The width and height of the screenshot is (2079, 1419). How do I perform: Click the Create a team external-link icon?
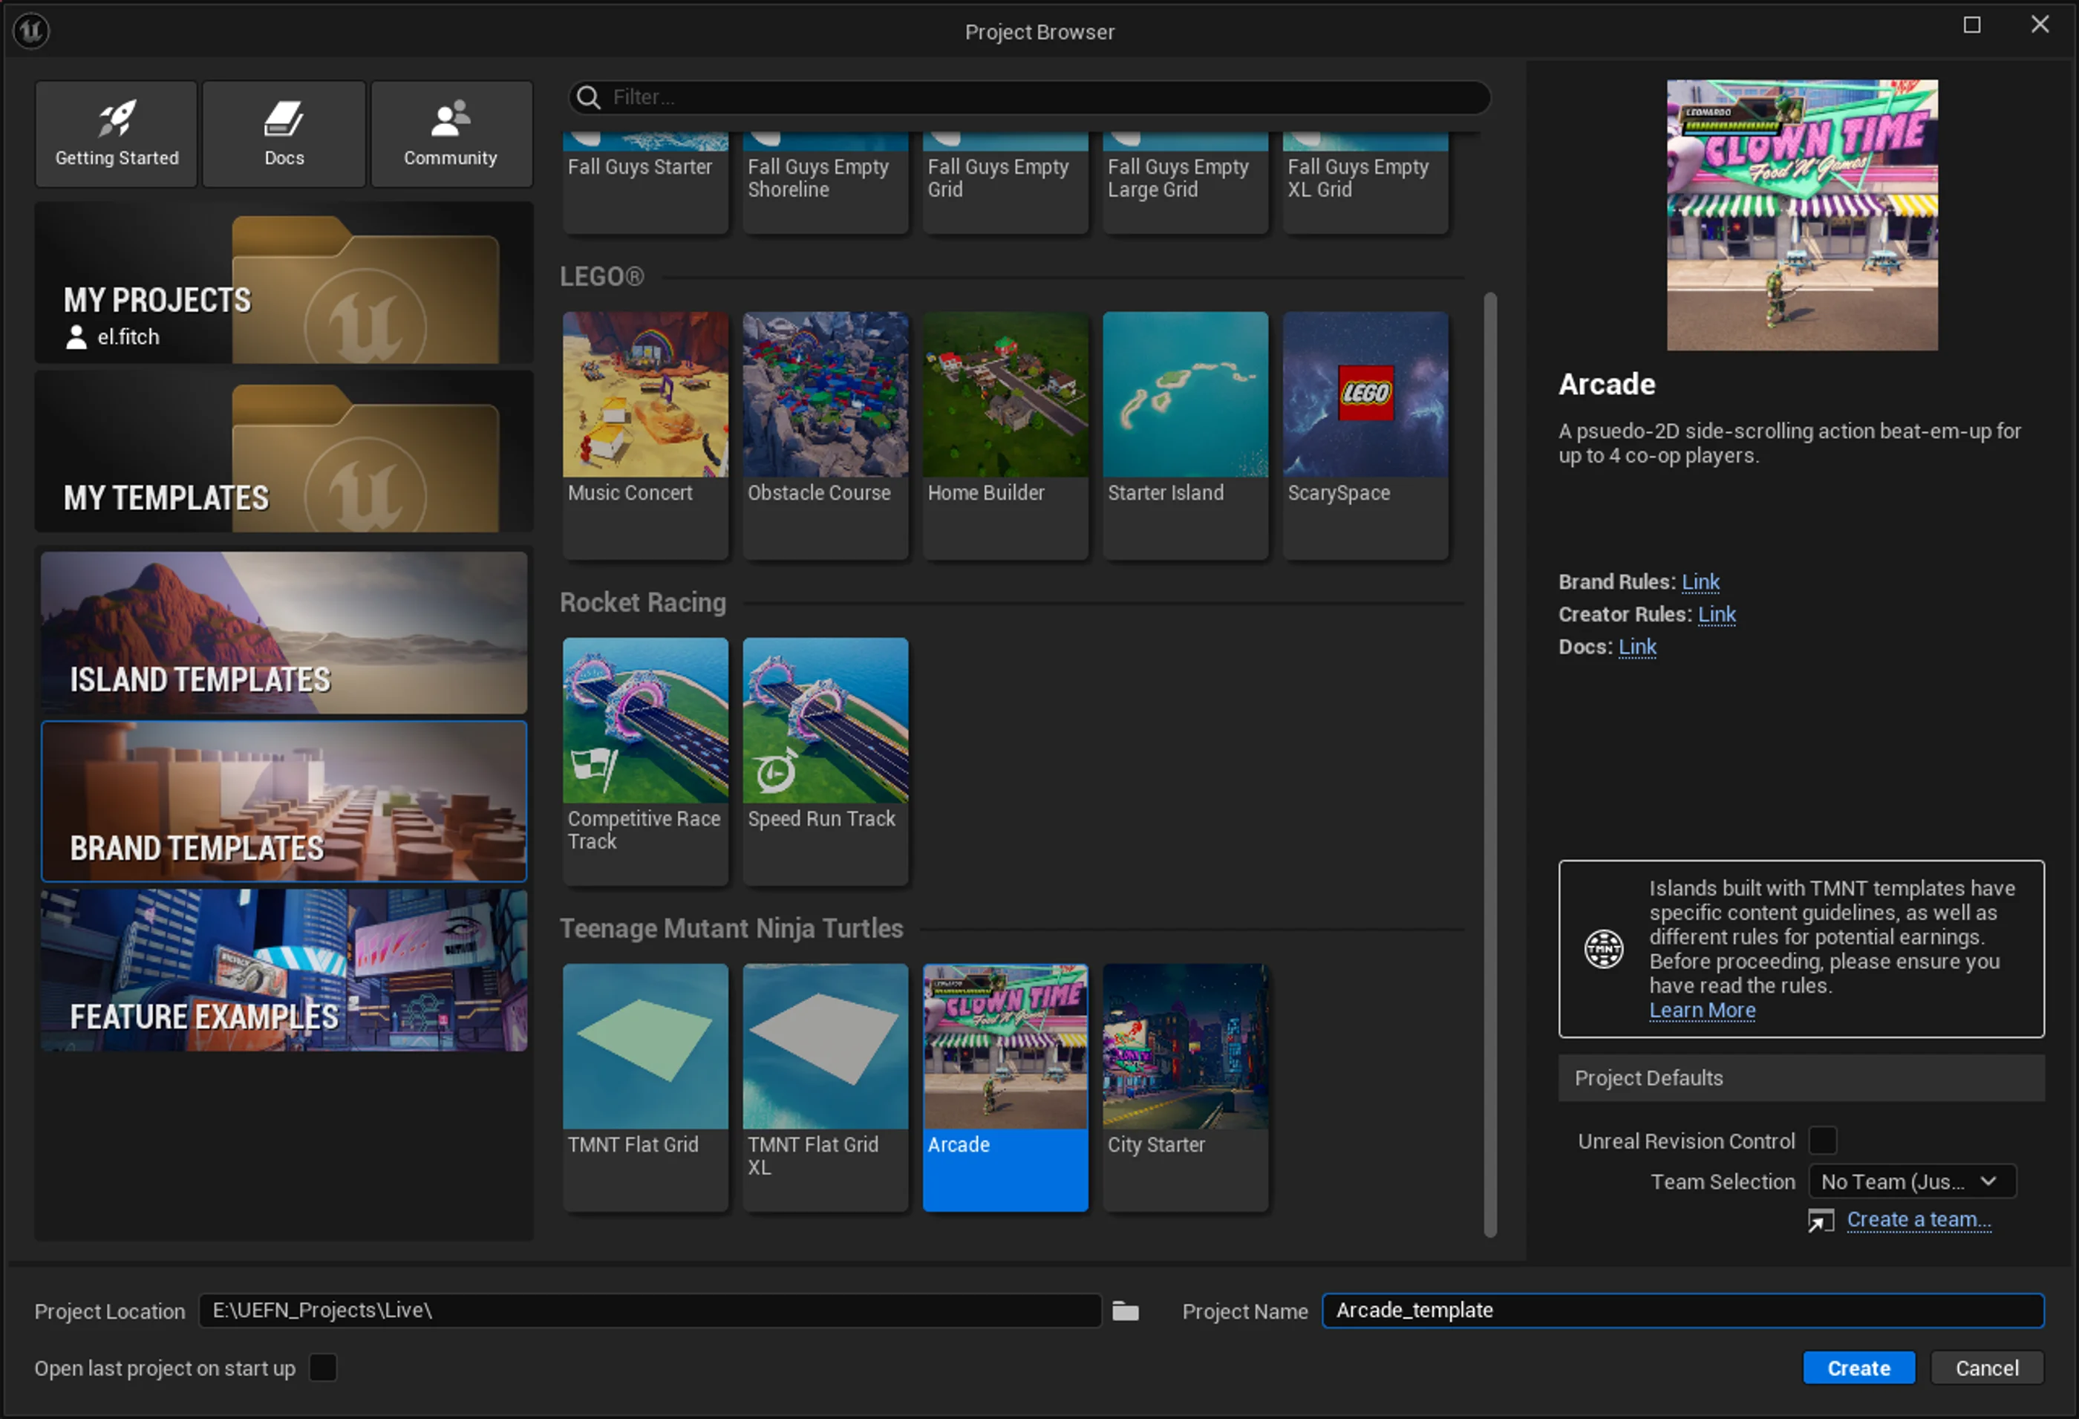coord(1820,1221)
